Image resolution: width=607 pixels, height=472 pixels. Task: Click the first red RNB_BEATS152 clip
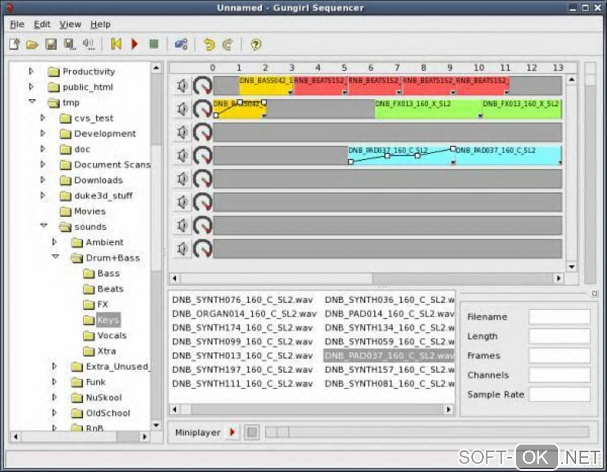coord(320,86)
